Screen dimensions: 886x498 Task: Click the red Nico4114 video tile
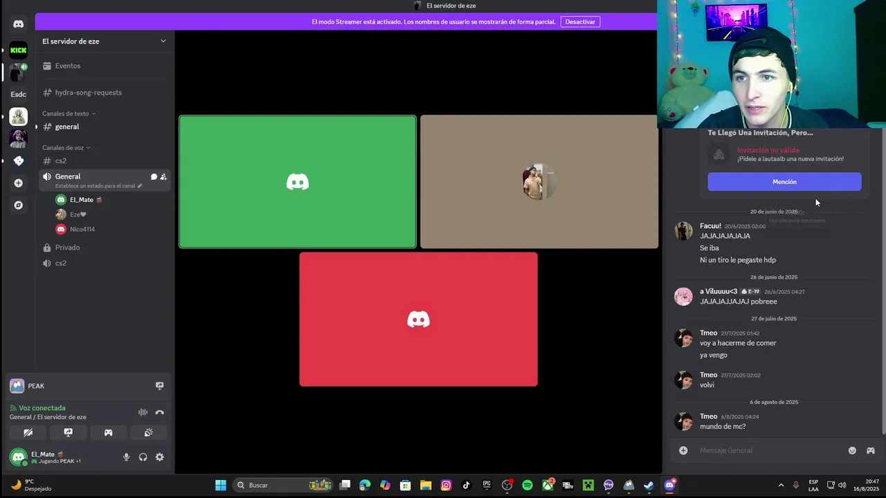coord(418,319)
